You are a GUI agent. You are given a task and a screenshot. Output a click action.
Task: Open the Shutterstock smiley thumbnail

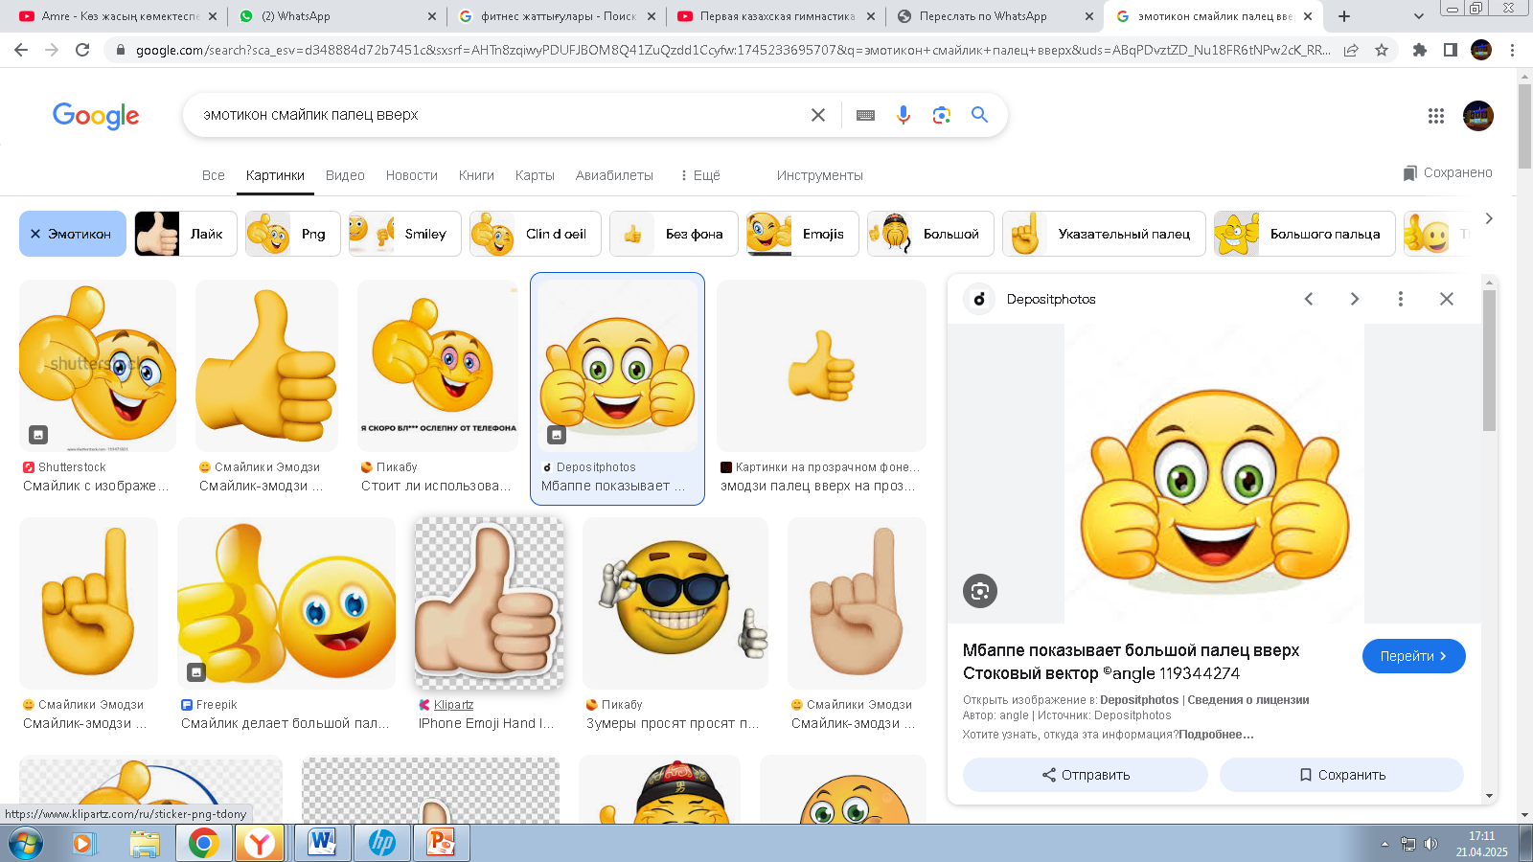(x=98, y=366)
